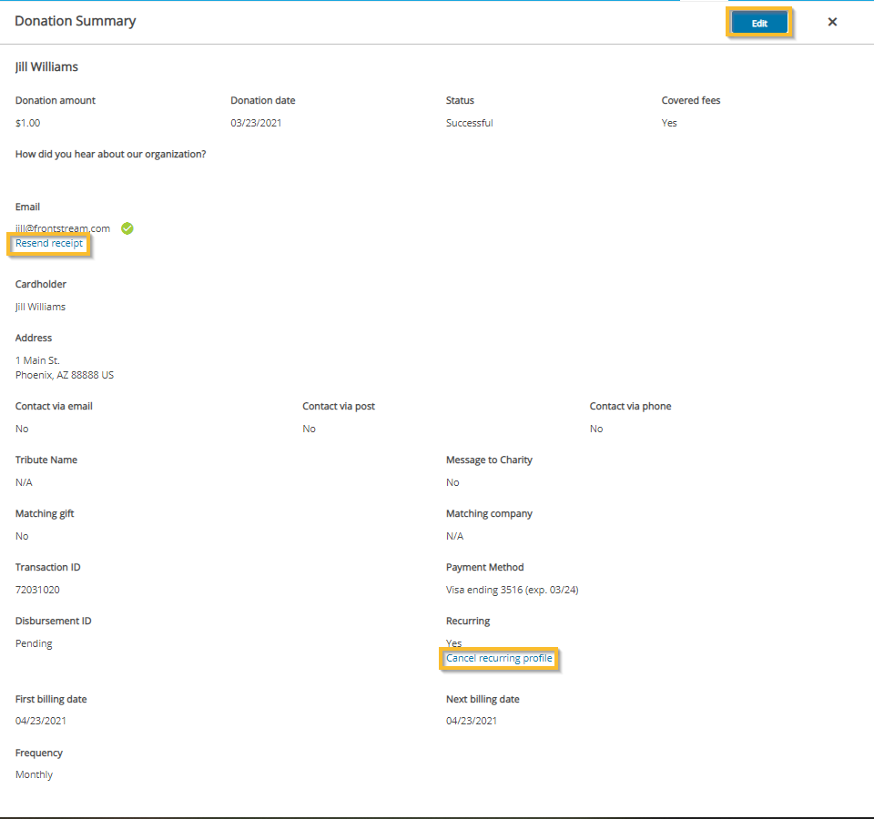
Task: Click the Next billing date label
Action: click(483, 699)
